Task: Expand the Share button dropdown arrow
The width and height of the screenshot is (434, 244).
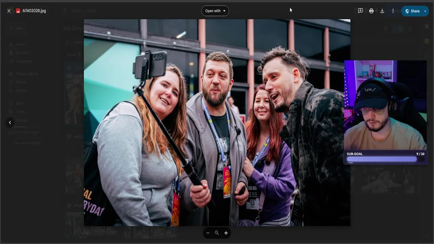Action: pyautogui.click(x=425, y=11)
